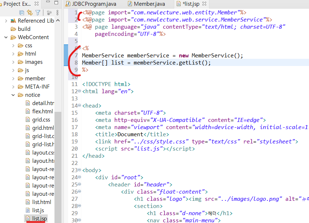
Task: Select list.js in the notice folder
Action: pos(38,210)
